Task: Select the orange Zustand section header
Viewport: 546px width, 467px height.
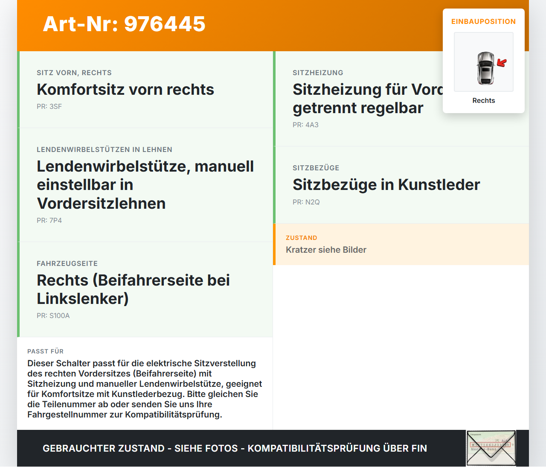Action: coord(302,237)
